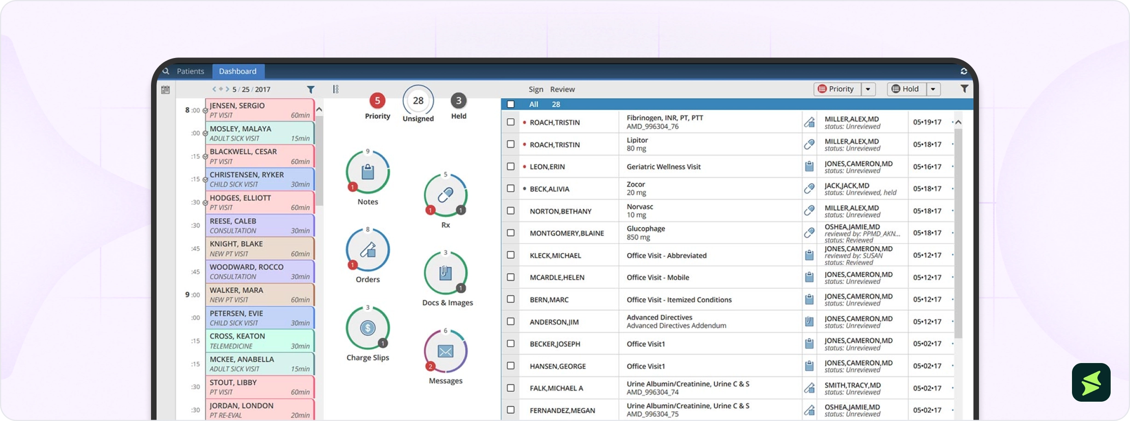Click the lab order icon in Fibrinogen row
The image size is (1130, 421).
pos(809,122)
